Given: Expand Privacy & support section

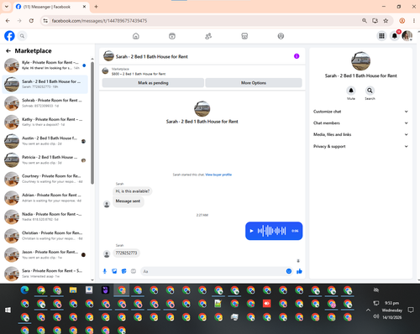Looking at the screenshot, I should (x=360, y=146).
